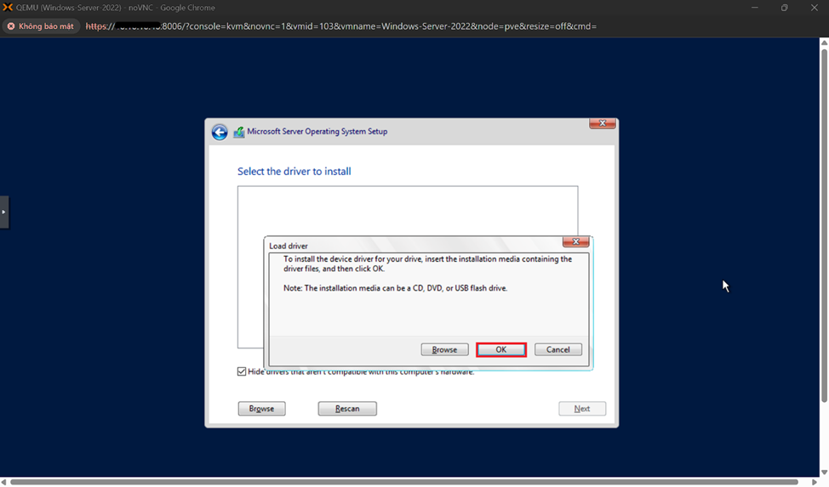Click the Rescan button
This screenshot has height=487, width=829.
point(347,409)
